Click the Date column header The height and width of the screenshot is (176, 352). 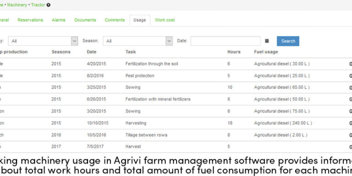pyautogui.click(x=92, y=52)
